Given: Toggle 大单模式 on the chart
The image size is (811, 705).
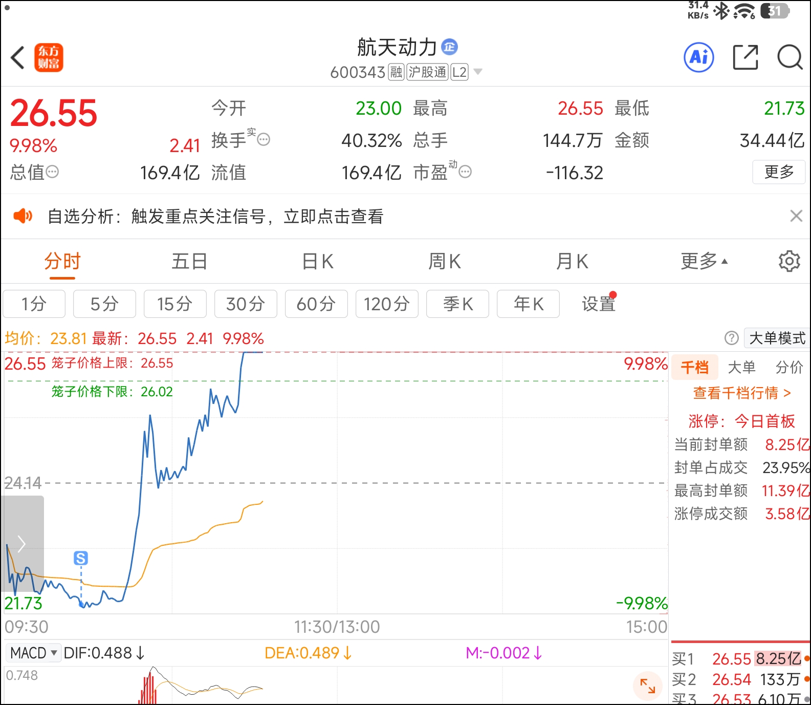Looking at the screenshot, I should pos(777,338).
